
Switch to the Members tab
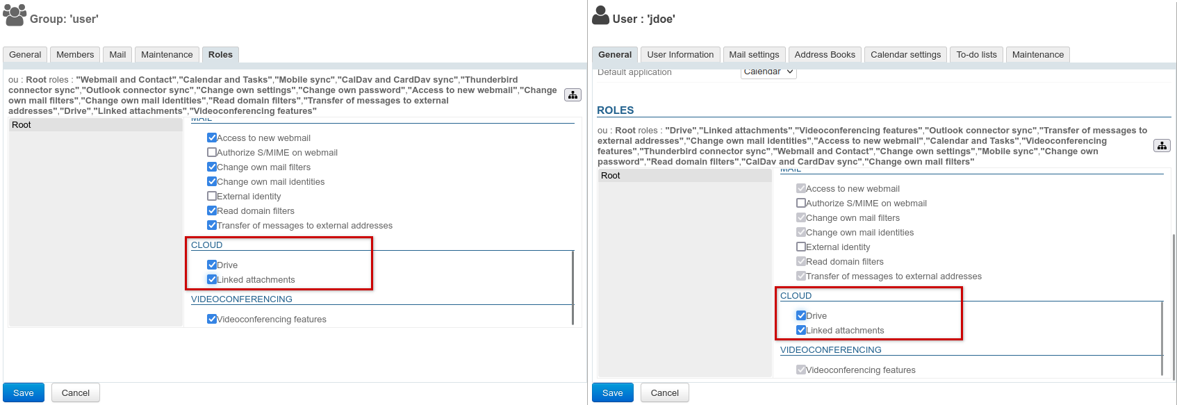pos(75,55)
